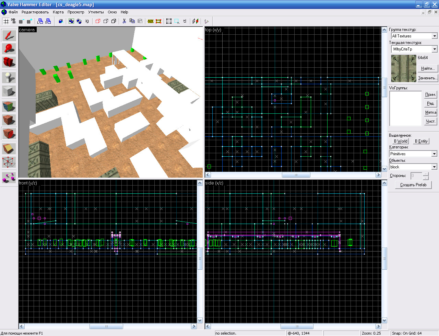
Task: Click the front view vertical scrollbar thumb
Action: (x=200, y=258)
